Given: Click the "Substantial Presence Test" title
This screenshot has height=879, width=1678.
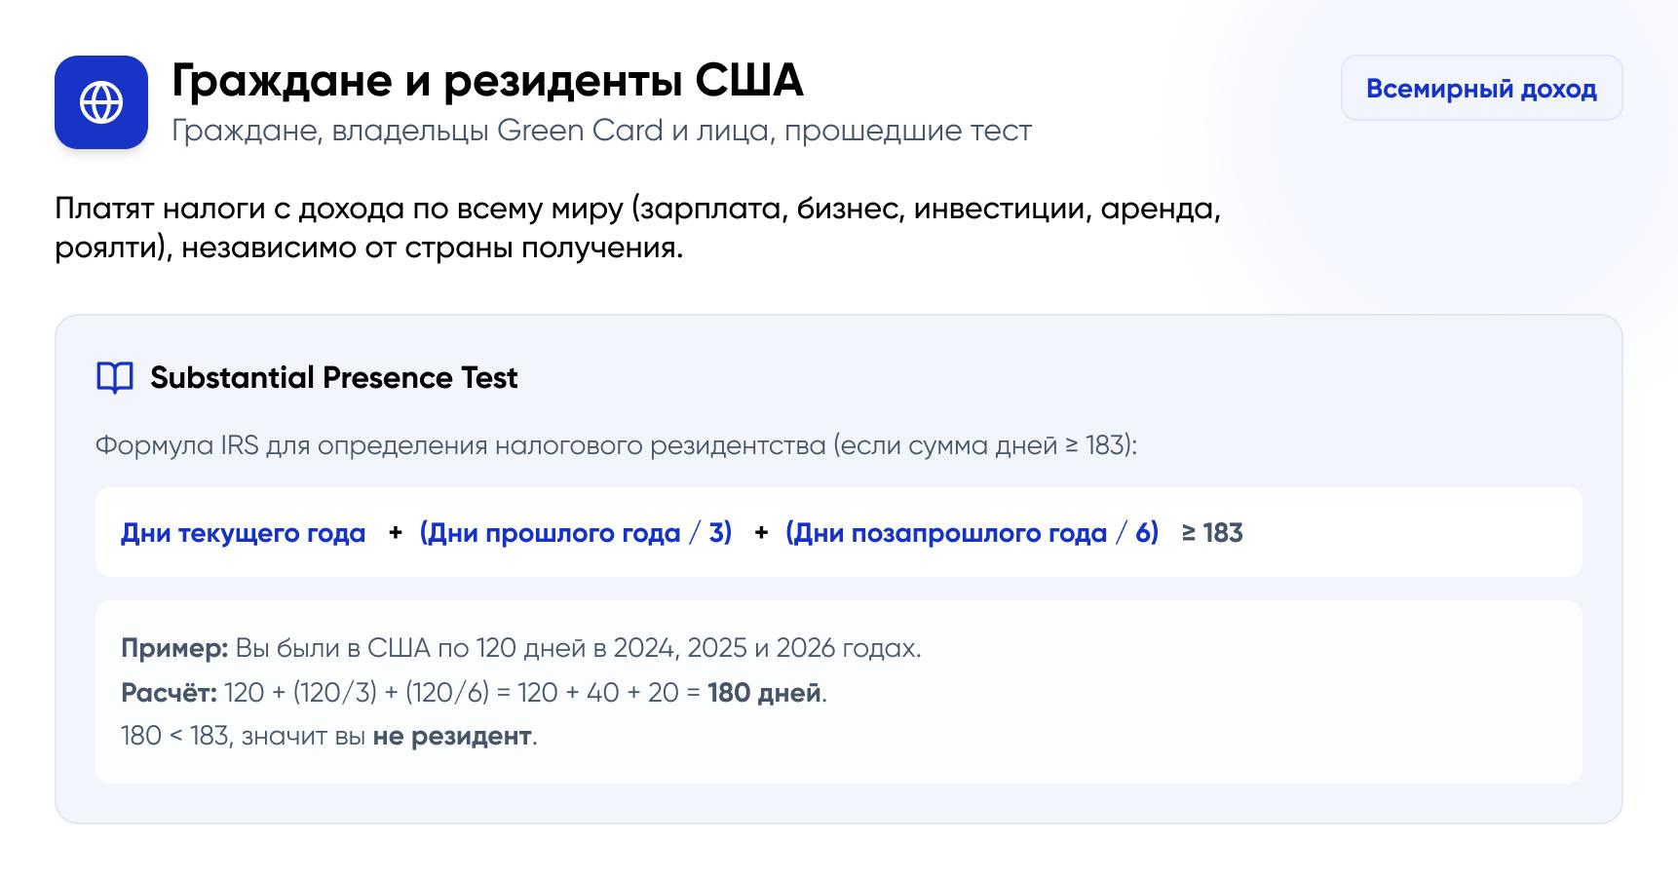Looking at the screenshot, I should [333, 378].
